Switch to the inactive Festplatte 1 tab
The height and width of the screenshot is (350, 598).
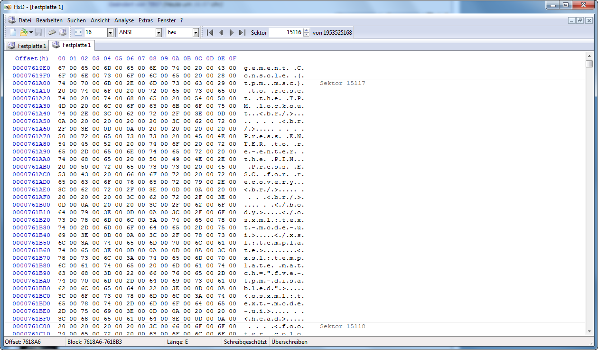point(27,46)
